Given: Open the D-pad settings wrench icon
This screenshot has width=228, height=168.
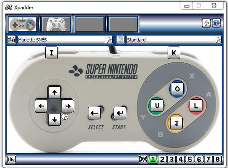Looking at the screenshot, I should tap(65, 116).
